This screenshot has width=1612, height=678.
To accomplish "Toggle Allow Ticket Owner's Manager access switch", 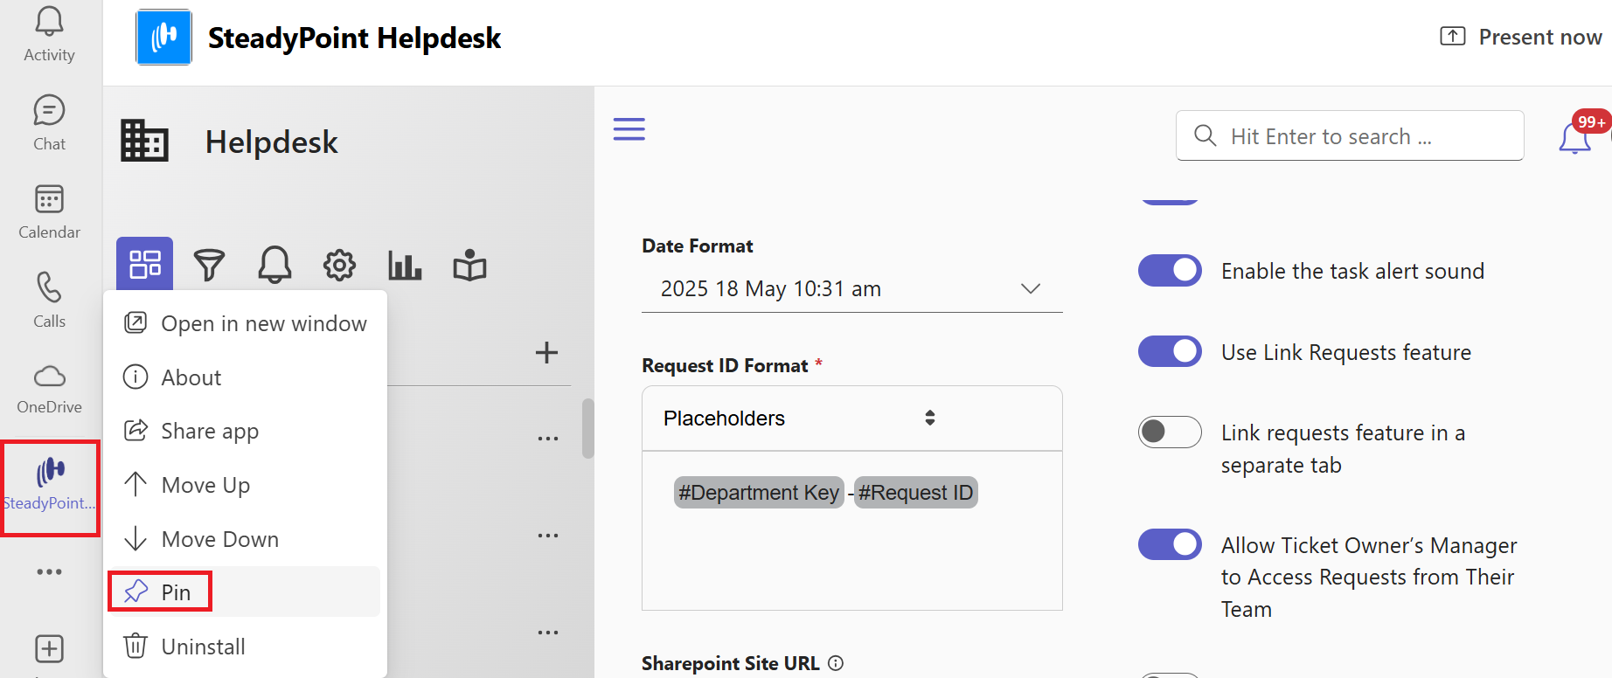I will point(1170,544).
